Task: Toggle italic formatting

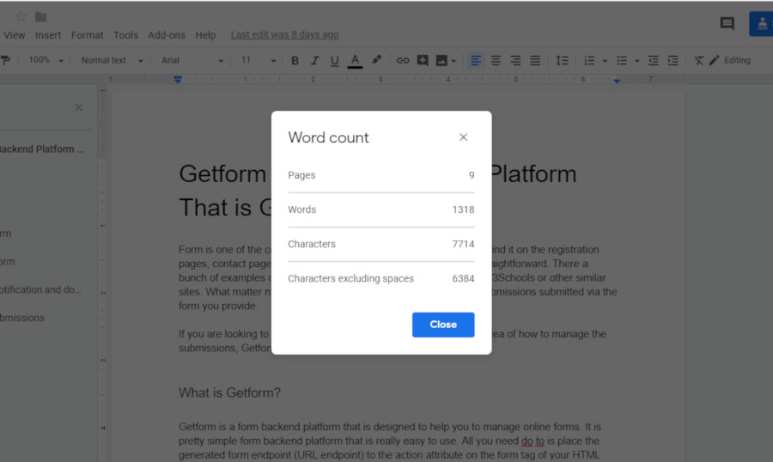Action: (314, 61)
